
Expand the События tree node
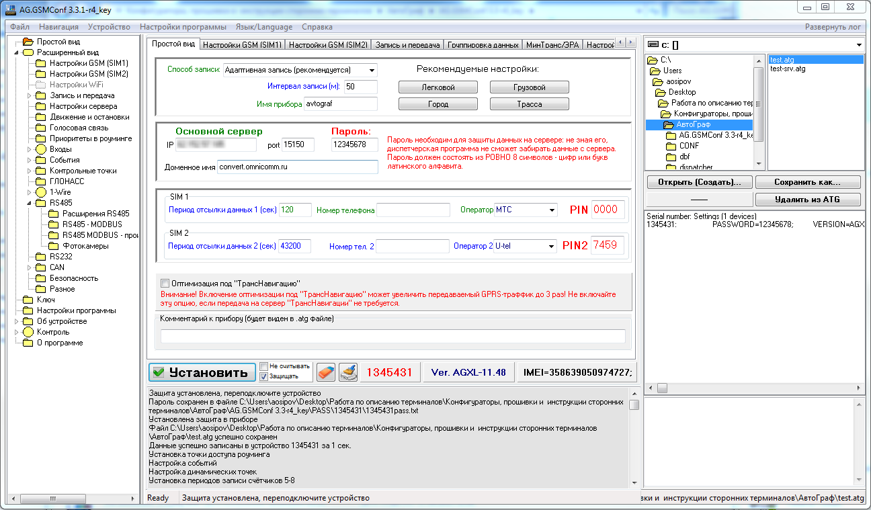pos(29,160)
